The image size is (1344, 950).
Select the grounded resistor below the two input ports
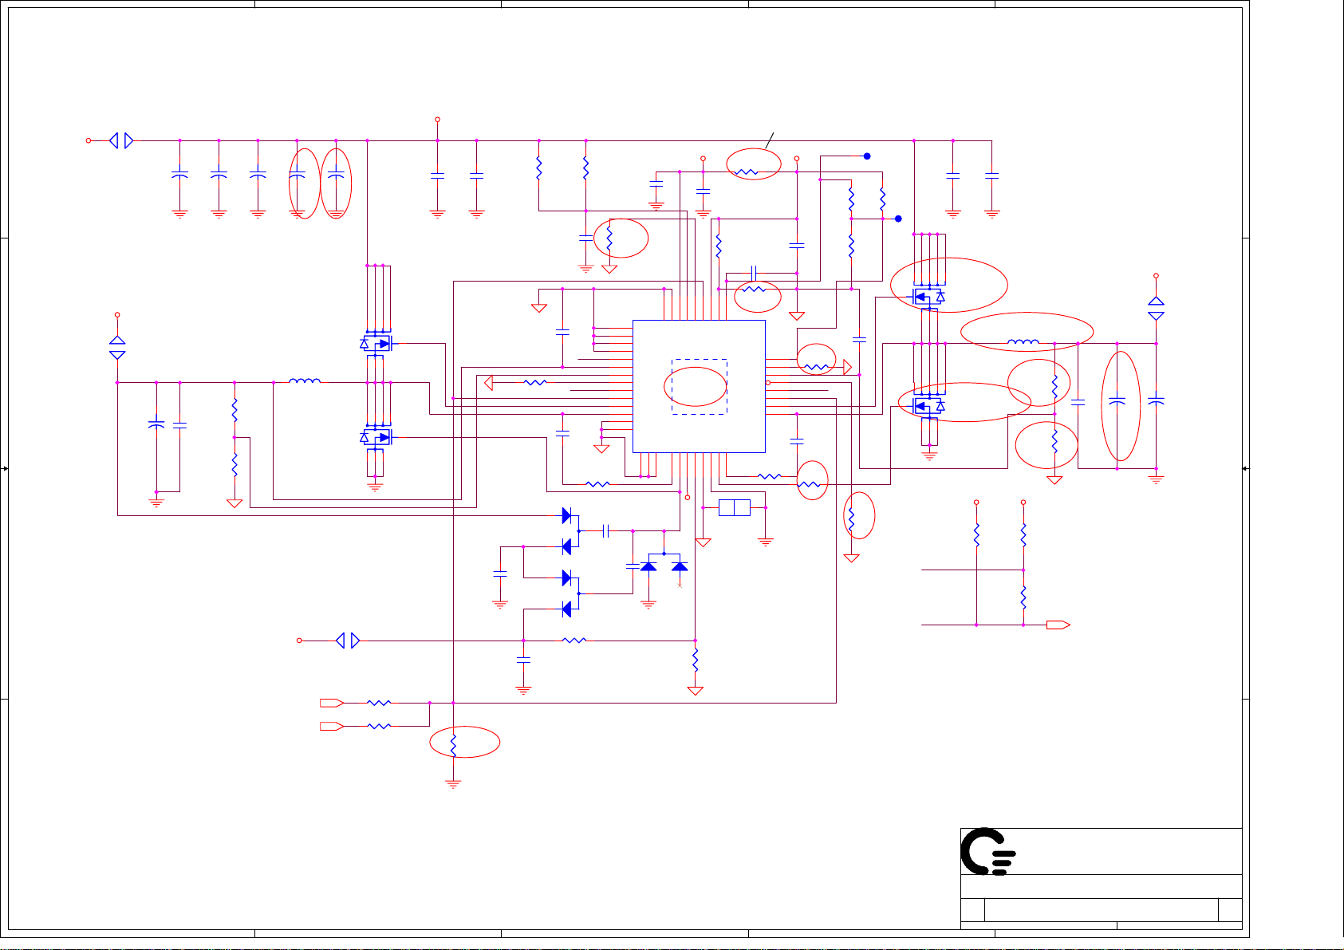[x=453, y=746]
